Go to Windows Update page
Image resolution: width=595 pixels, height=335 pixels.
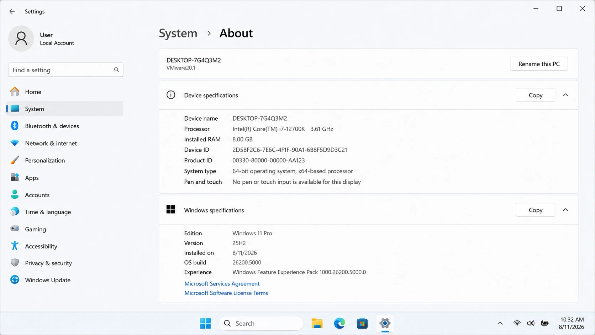[x=65, y=280]
